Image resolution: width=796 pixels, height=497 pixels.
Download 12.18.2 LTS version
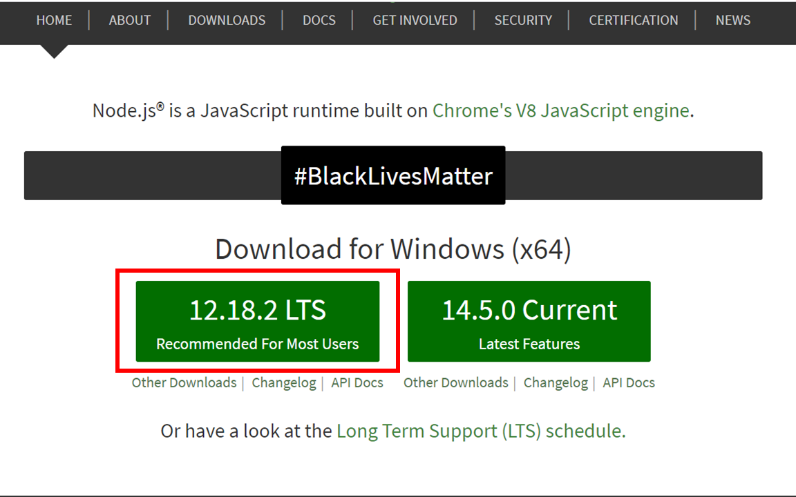coord(257,322)
